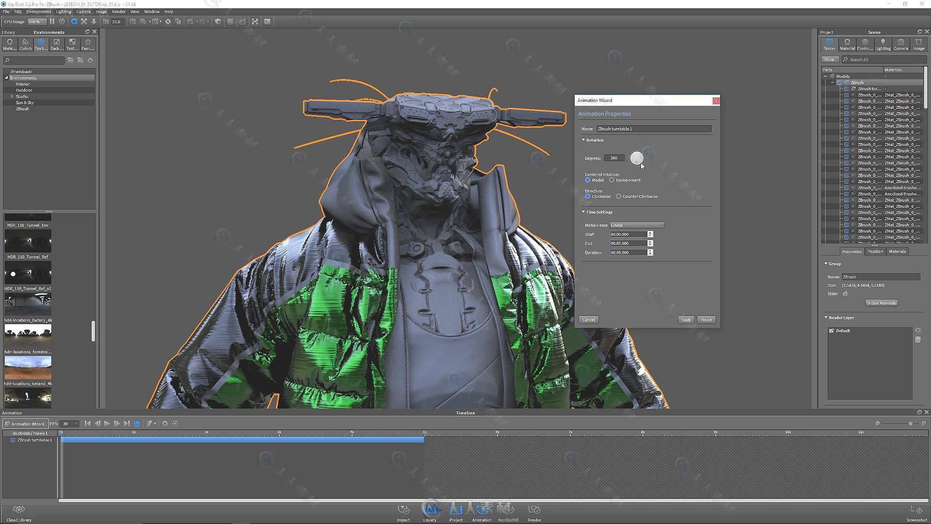The image size is (931, 524).
Task: Toggle the blue loop playback icon
Action: (137, 424)
